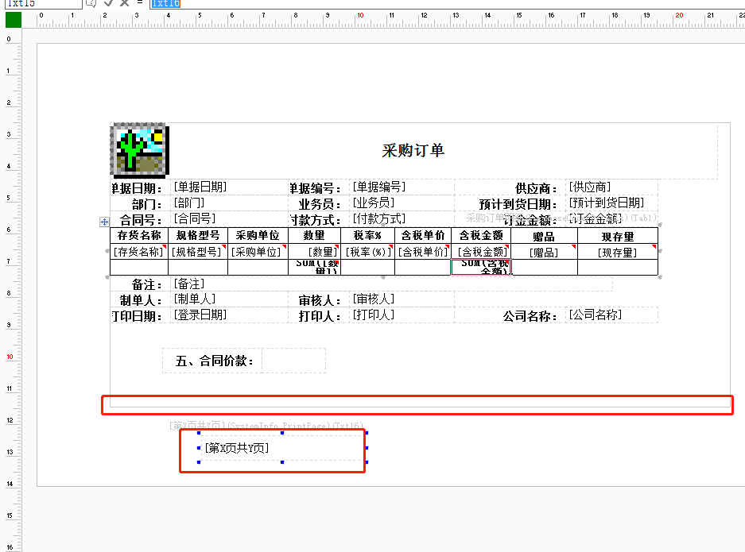Select the 采购订单 title text
The image size is (745, 552).
413,150
